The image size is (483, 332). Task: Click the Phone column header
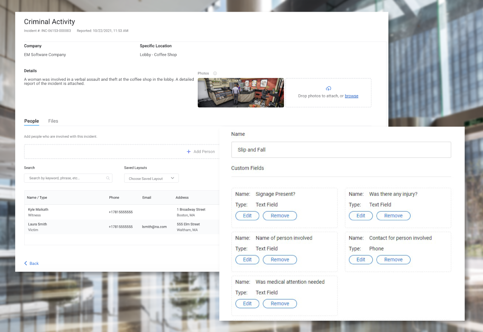tap(114, 198)
